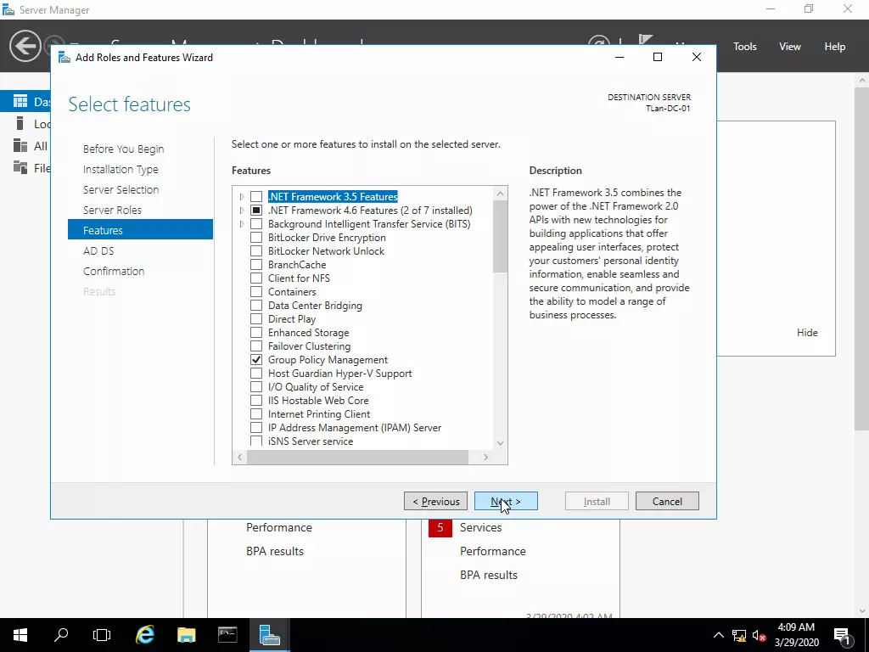Open File Explorer from the taskbar
Viewport: 869px width, 652px height.
[x=186, y=635]
